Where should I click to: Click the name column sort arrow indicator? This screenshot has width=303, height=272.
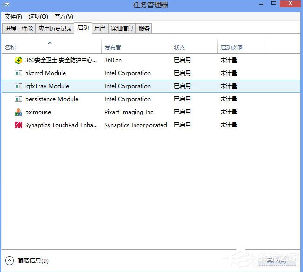tap(50, 43)
